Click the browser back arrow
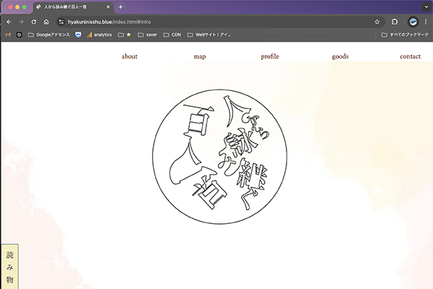 pos(8,22)
